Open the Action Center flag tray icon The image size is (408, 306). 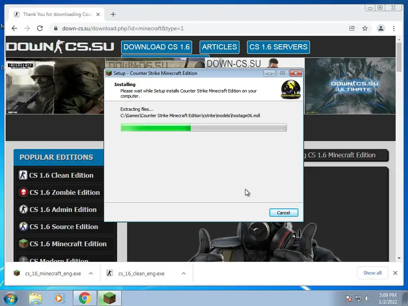[x=348, y=298]
